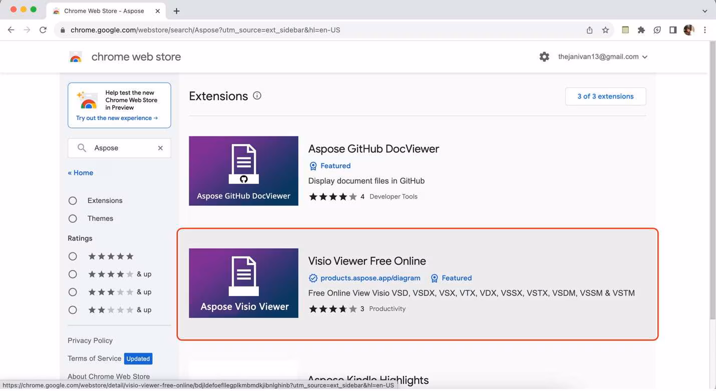Viewport: 716px width, 391px height.
Task: Reload the Chrome Web Store page
Action: [x=43, y=30]
